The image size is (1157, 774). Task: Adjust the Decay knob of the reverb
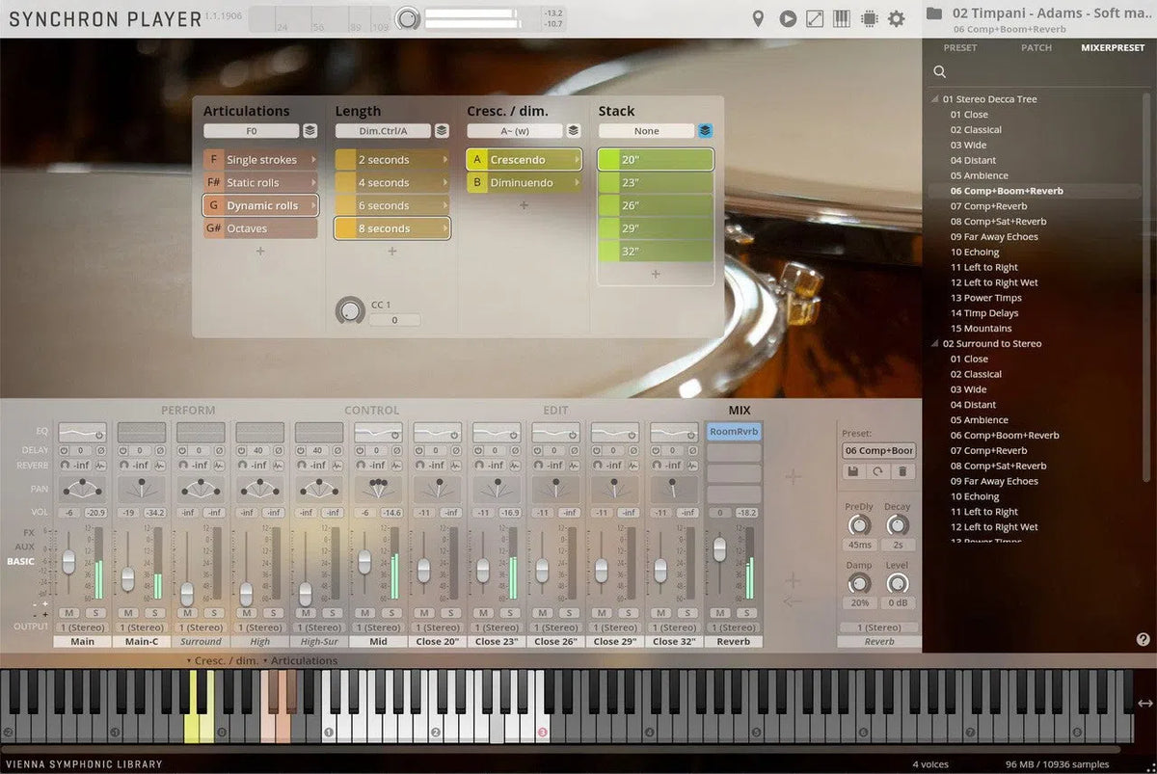pos(898,526)
